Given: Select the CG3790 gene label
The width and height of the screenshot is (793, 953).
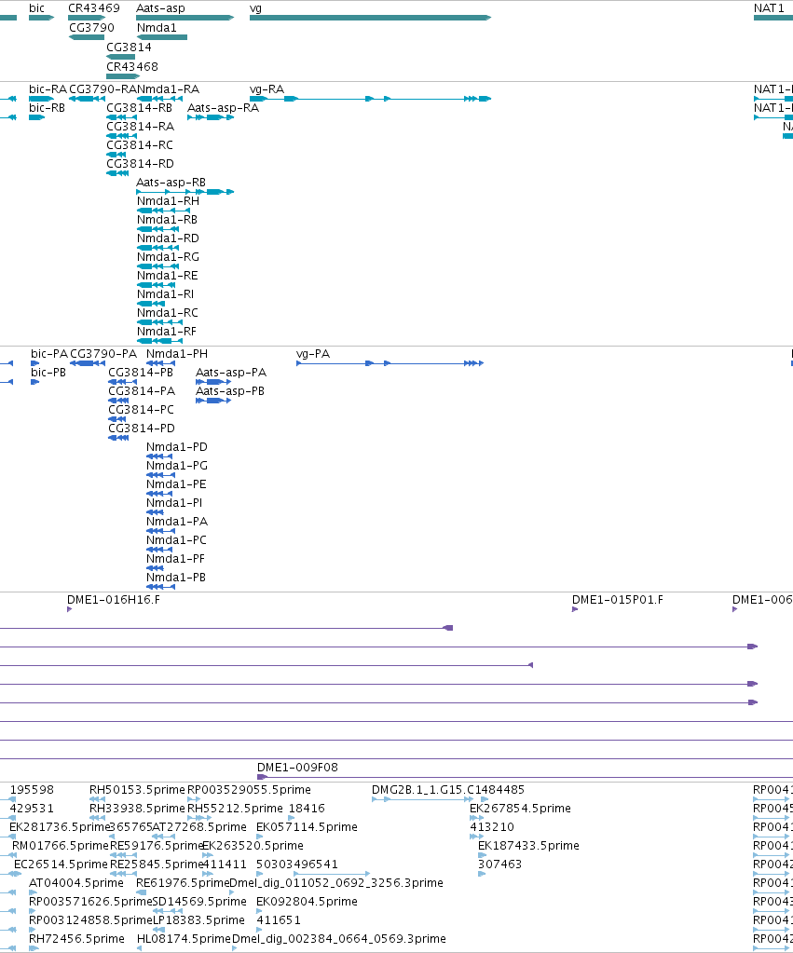Looking at the screenshot, I should click(92, 28).
